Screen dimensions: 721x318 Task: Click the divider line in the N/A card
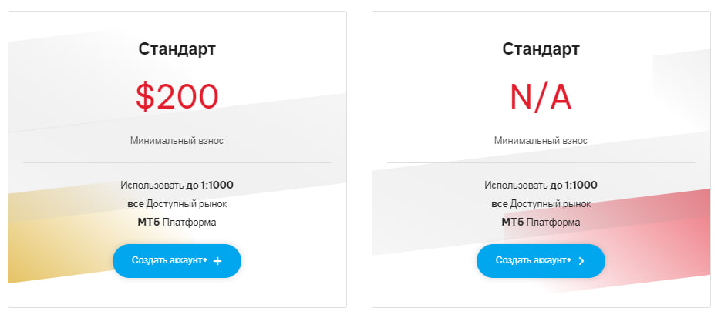tap(541, 163)
